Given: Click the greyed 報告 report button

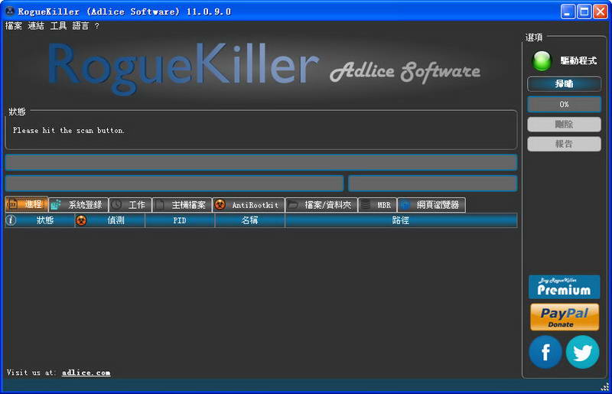Looking at the screenshot, I should pyautogui.click(x=564, y=144).
